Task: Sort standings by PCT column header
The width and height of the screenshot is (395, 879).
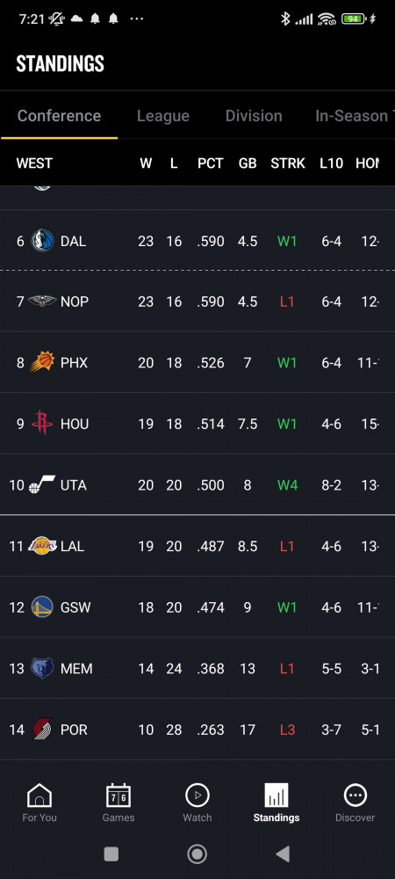Action: (x=211, y=163)
